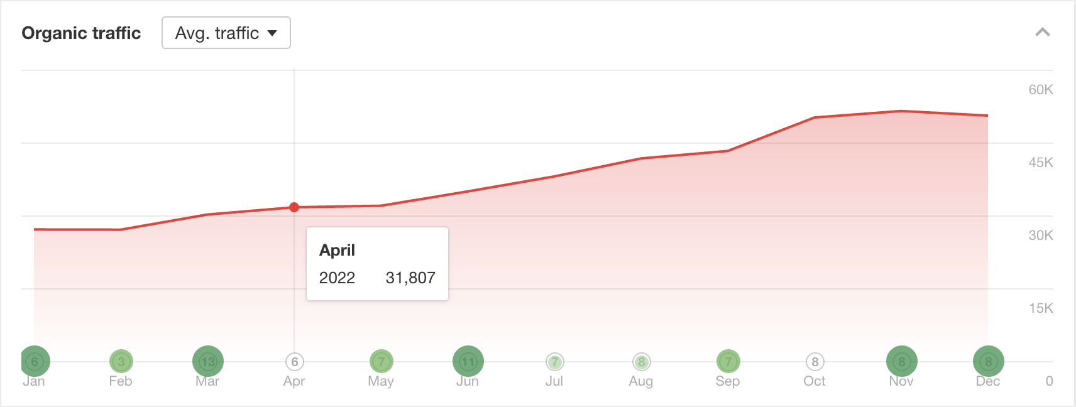Select the Oct label on the timeline
The image size is (1076, 407).
815,381
